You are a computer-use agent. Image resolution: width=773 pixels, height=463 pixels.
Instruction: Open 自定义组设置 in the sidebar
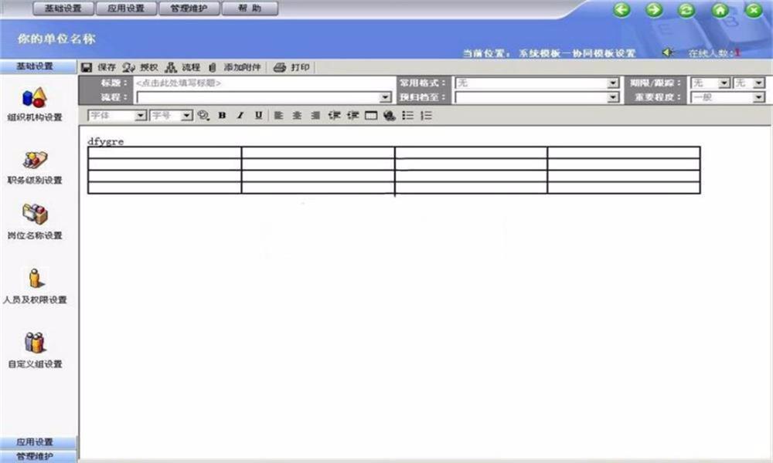(x=35, y=350)
